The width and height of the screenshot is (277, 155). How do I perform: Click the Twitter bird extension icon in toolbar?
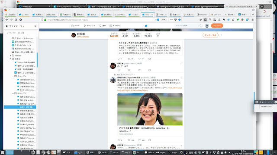229,20
